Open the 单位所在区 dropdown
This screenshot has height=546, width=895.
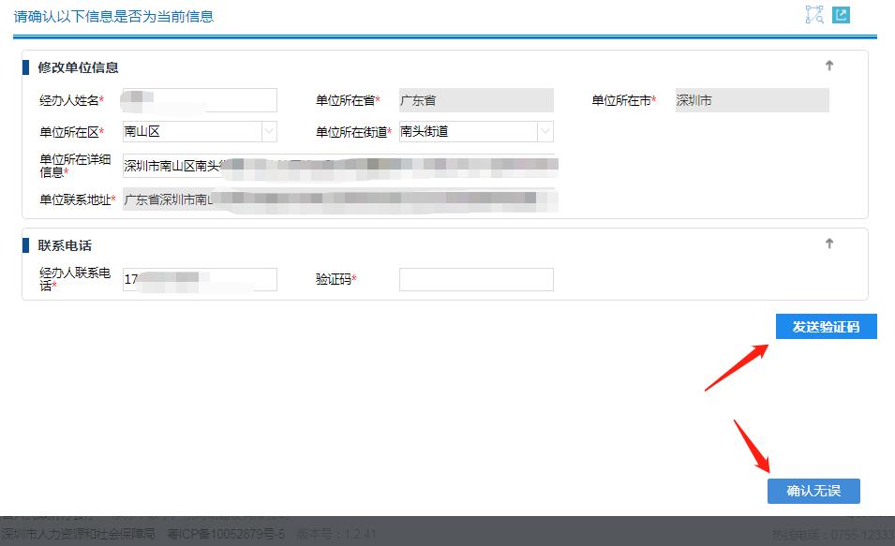point(270,131)
